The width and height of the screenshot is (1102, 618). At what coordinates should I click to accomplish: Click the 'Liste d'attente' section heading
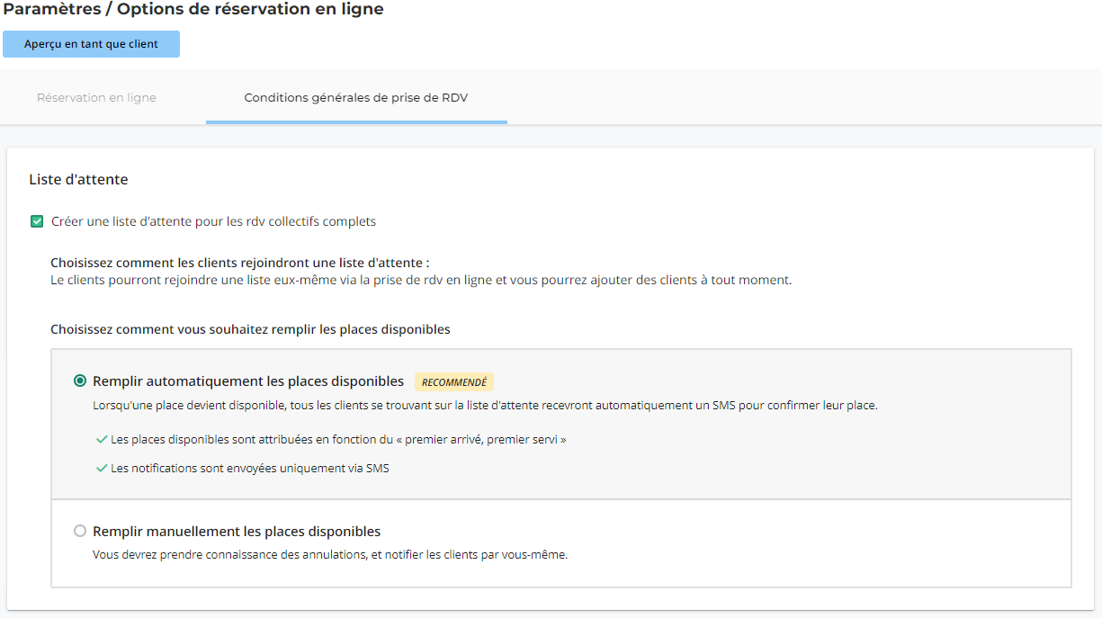click(x=78, y=180)
